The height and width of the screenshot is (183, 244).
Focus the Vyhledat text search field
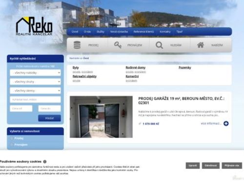35,100
